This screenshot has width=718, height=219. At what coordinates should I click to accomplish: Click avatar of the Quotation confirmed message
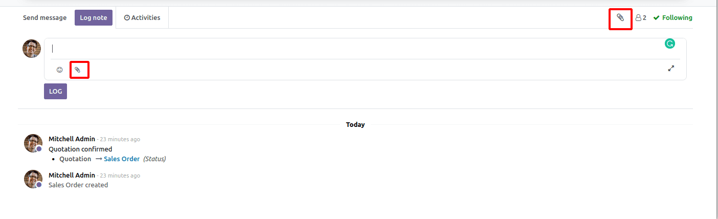pyautogui.click(x=33, y=143)
